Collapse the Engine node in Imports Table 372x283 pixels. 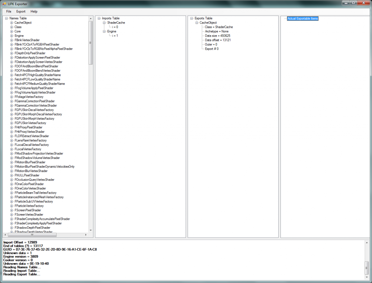[x=104, y=31]
